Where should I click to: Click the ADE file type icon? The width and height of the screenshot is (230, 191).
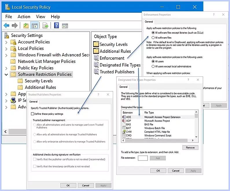coord(124,117)
